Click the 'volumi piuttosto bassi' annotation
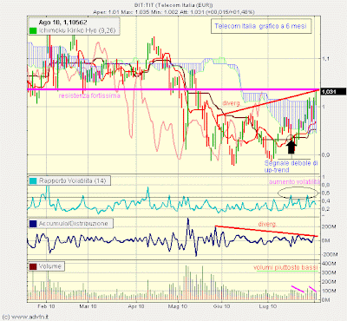Image resolution: width=347 pixels, height=321 pixels. click(285, 267)
